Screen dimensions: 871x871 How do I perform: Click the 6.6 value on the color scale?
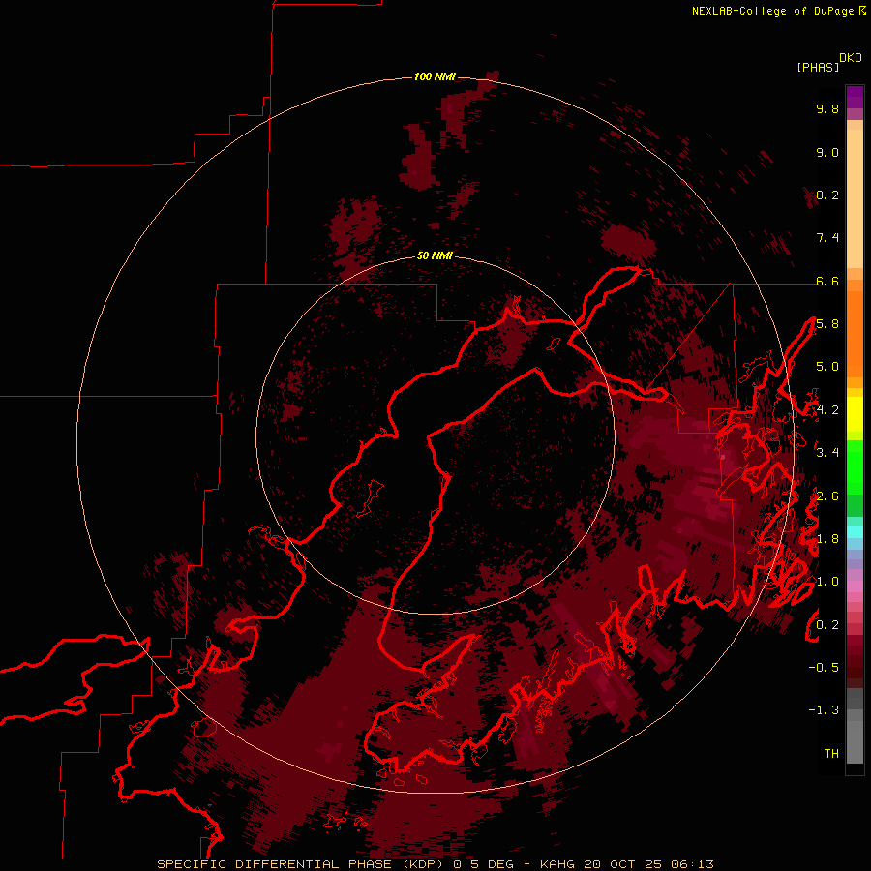coord(827,281)
